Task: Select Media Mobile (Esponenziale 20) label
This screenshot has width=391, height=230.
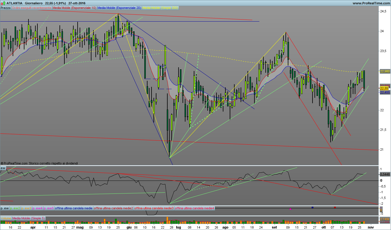Action: tap(119, 8)
